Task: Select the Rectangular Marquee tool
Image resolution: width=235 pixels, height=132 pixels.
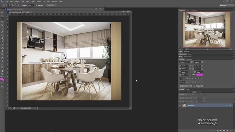Action: coord(2,15)
